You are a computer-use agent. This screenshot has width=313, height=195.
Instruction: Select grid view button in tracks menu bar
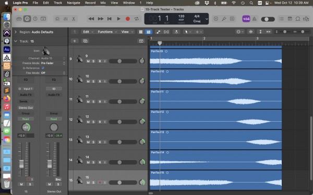coord(141,32)
